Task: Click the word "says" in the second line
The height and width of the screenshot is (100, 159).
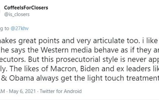Action: (x=18, y=50)
